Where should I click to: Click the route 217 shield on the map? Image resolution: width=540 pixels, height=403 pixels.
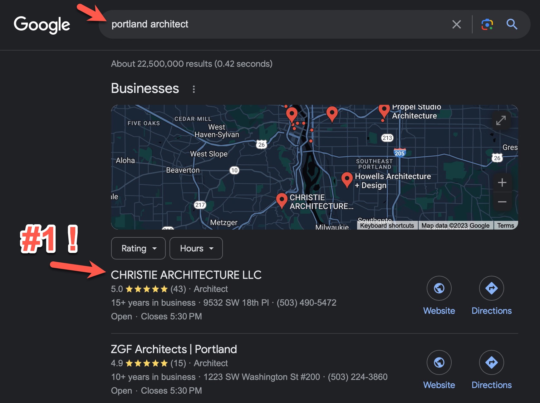tap(200, 205)
